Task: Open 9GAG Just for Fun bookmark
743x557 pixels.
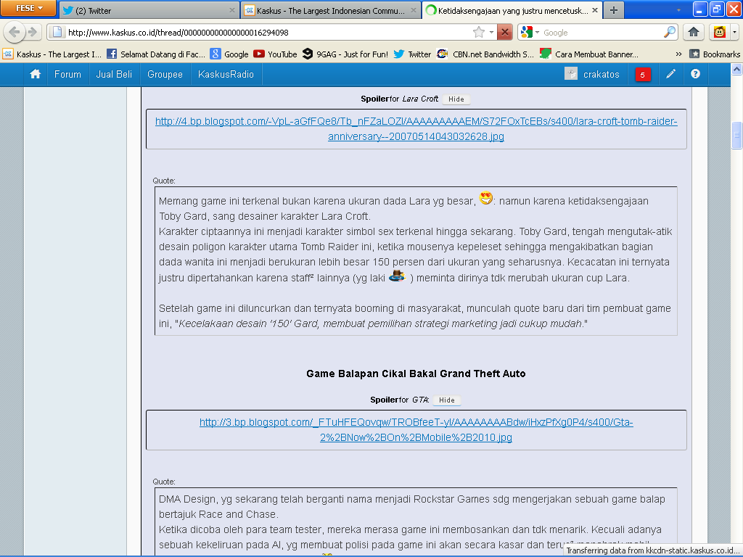Action: (345, 54)
